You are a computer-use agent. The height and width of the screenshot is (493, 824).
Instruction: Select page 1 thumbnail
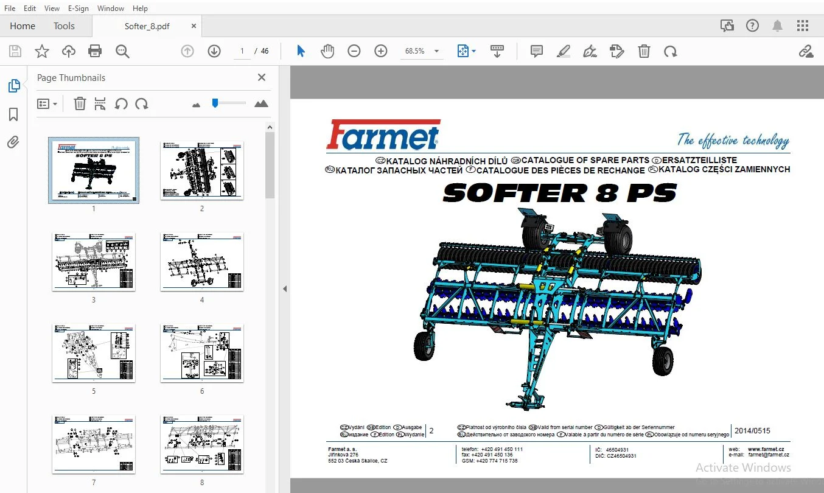tap(94, 170)
